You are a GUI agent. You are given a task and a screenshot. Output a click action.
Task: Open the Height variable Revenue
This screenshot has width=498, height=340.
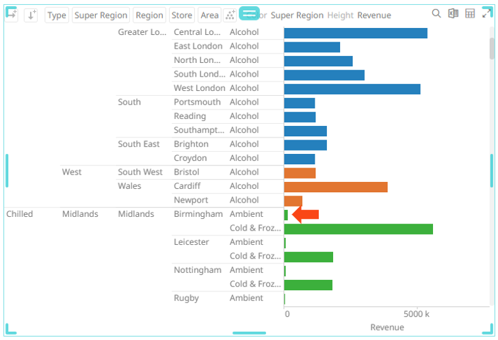coord(373,15)
